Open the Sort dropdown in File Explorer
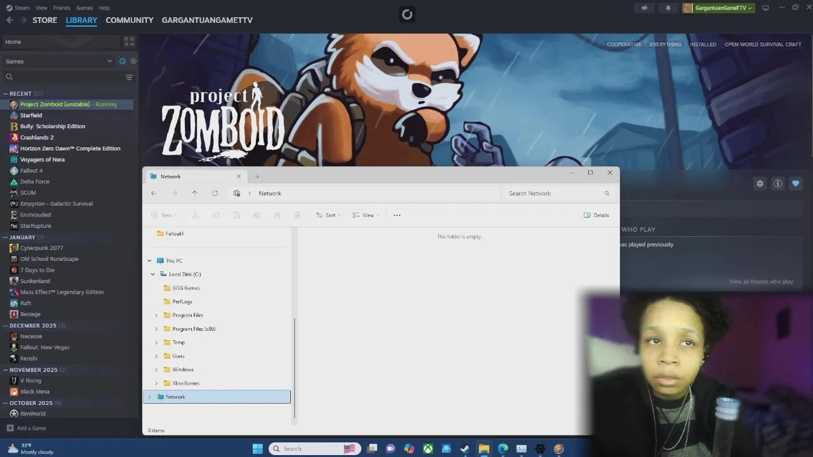Screen dimensions: 813x457 pyautogui.click(x=328, y=215)
